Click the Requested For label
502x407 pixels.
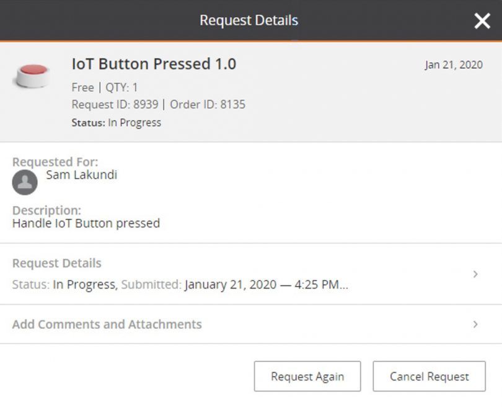pos(55,162)
